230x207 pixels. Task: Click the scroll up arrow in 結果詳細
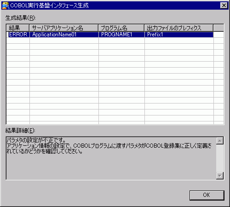tap(220, 141)
